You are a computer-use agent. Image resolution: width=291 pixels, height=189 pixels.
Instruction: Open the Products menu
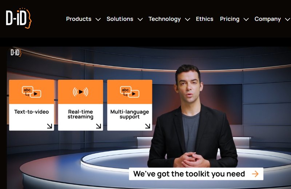tap(79, 19)
